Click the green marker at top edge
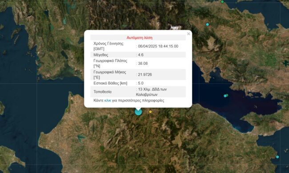 pyautogui.click(x=222, y=2)
